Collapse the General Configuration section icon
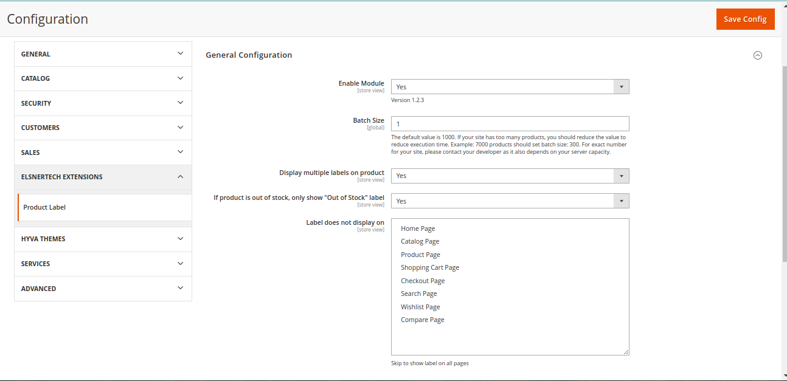The width and height of the screenshot is (787, 381). click(x=757, y=55)
